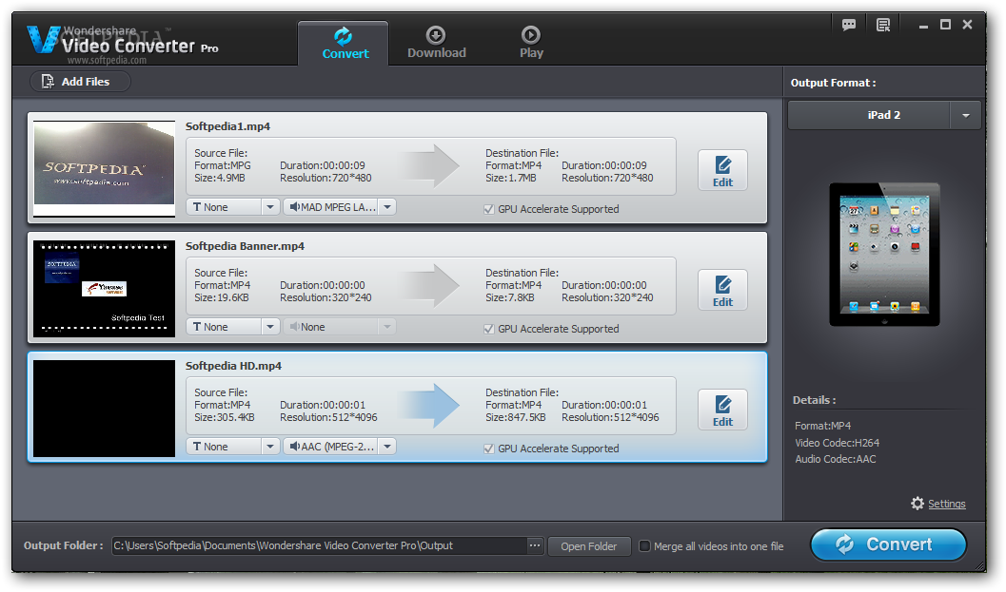The height and width of the screenshot is (592, 1006).
Task: Click the Edit button for Softpedia HD.mp4
Action: [722, 411]
